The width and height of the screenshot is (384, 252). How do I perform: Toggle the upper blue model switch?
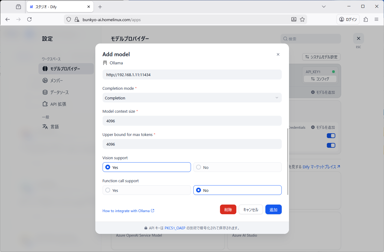point(331,136)
